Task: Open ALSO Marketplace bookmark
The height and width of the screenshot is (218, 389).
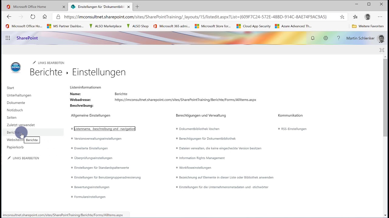Action: [105, 26]
